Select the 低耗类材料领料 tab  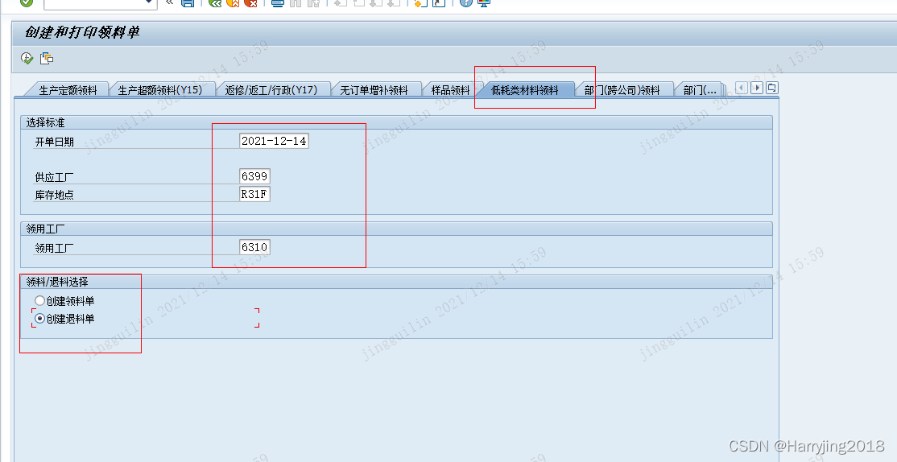click(524, 90)
